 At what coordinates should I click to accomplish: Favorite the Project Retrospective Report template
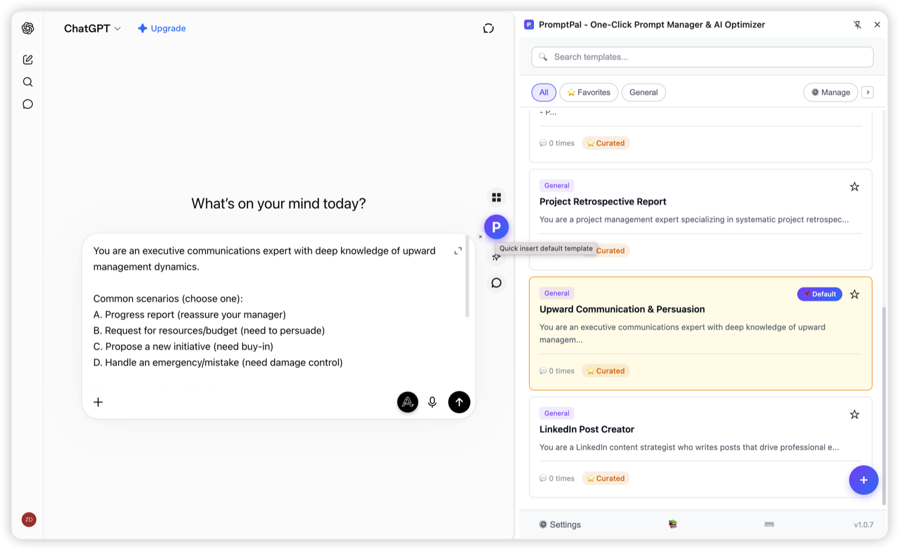855,187
